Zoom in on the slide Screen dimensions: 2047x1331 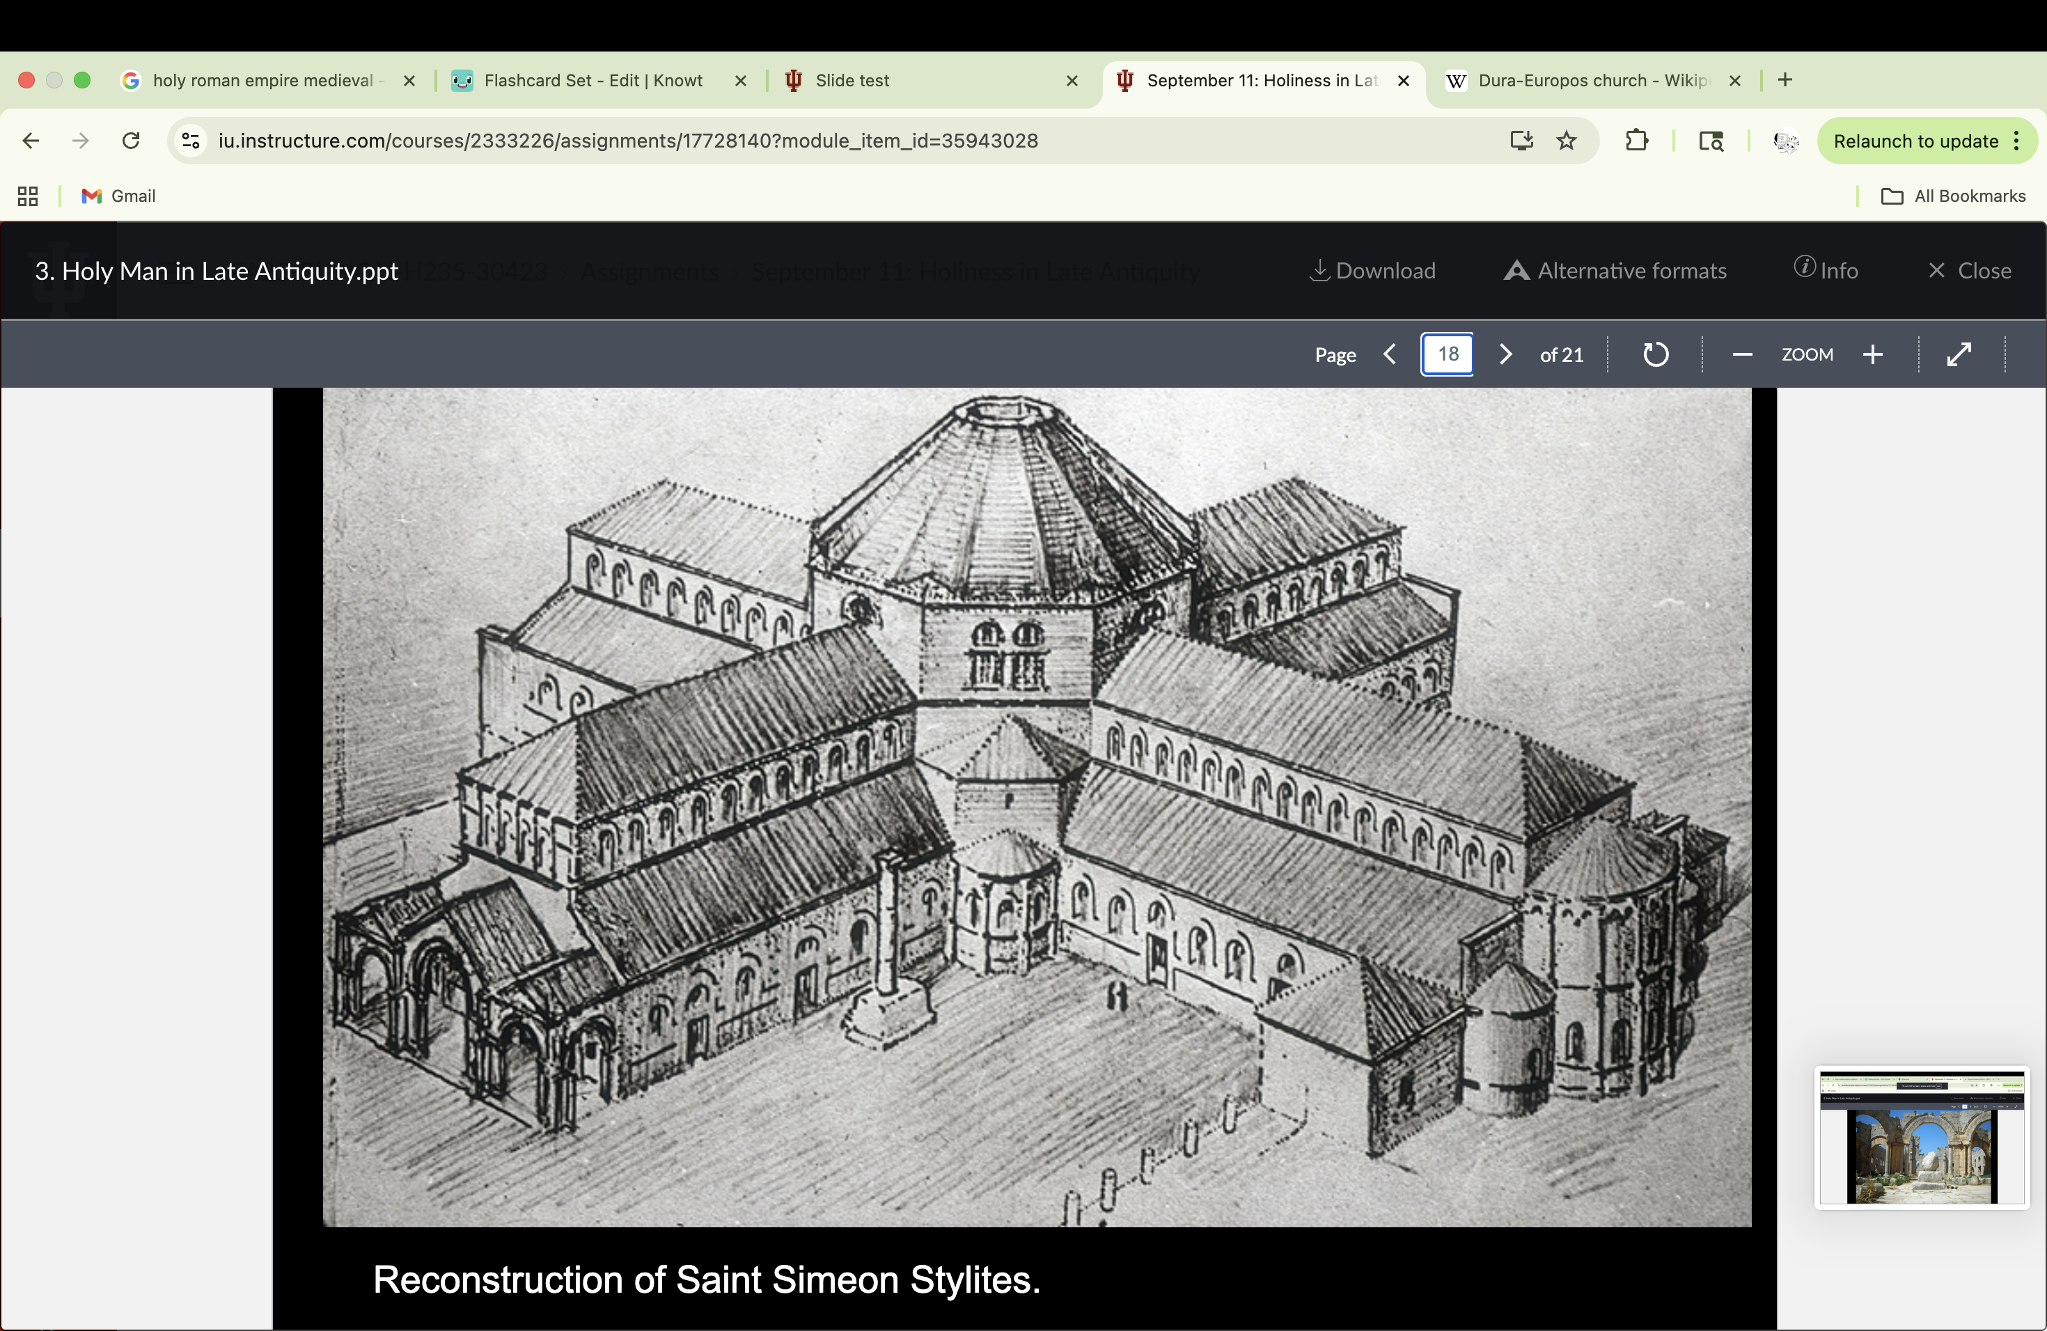(x=1873, y=354)
